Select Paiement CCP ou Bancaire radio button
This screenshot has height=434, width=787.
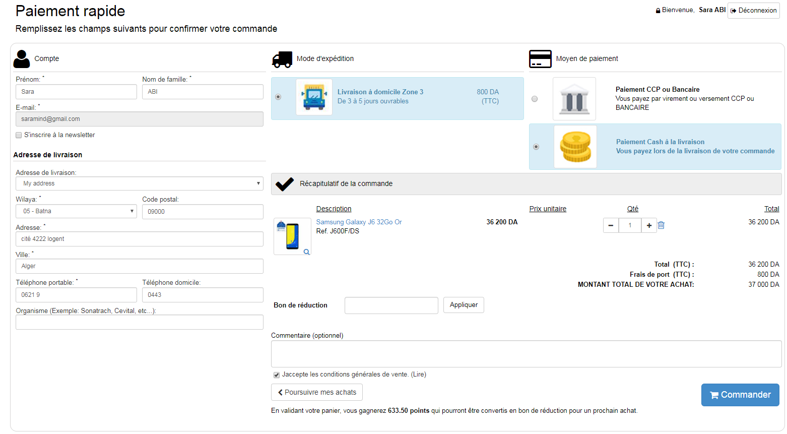click(535, 99)
